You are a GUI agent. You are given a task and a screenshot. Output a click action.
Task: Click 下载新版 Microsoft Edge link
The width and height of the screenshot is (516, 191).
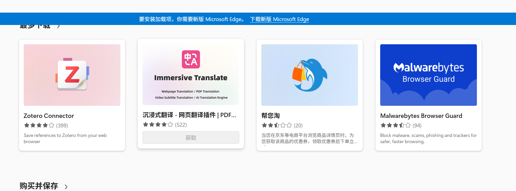tap(280, 19)
